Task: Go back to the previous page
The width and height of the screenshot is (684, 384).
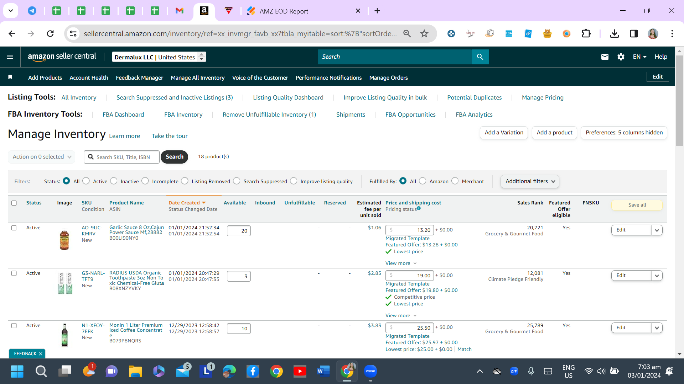Action: [x=12, y=33]
